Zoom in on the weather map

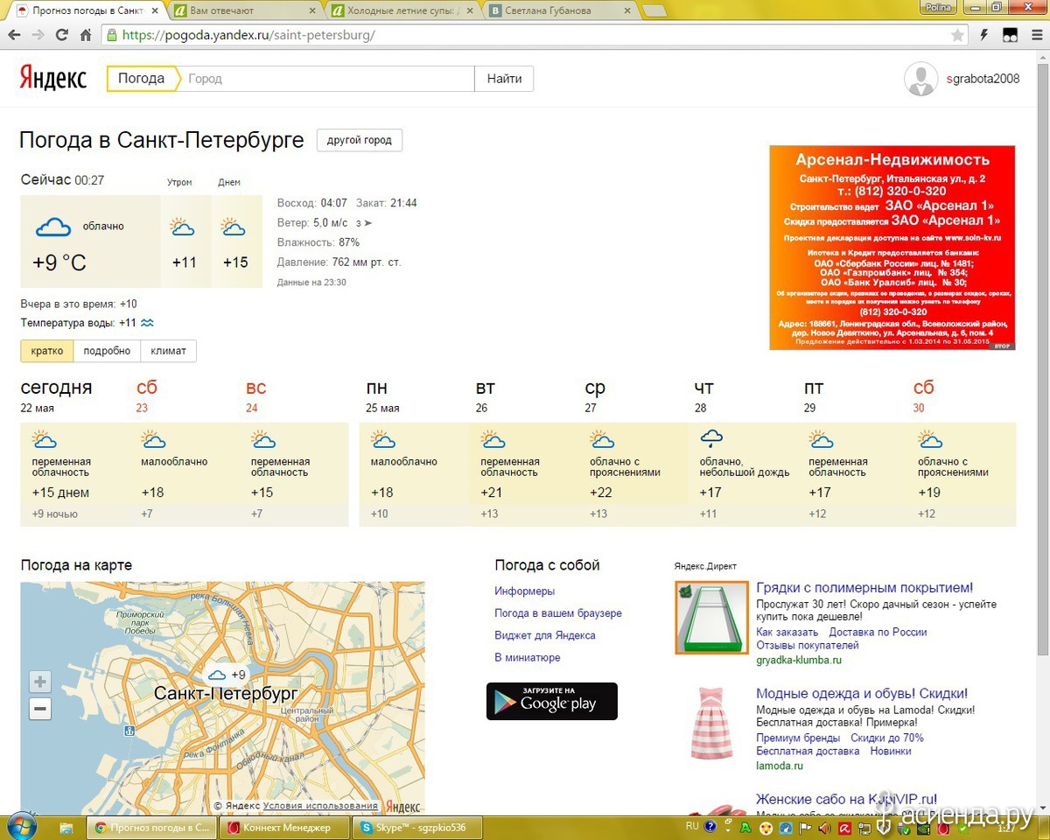[40, 682]
